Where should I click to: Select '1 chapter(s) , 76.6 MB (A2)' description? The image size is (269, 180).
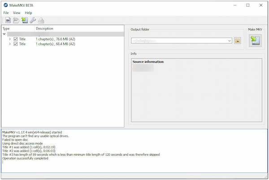[x=56, y=39]
